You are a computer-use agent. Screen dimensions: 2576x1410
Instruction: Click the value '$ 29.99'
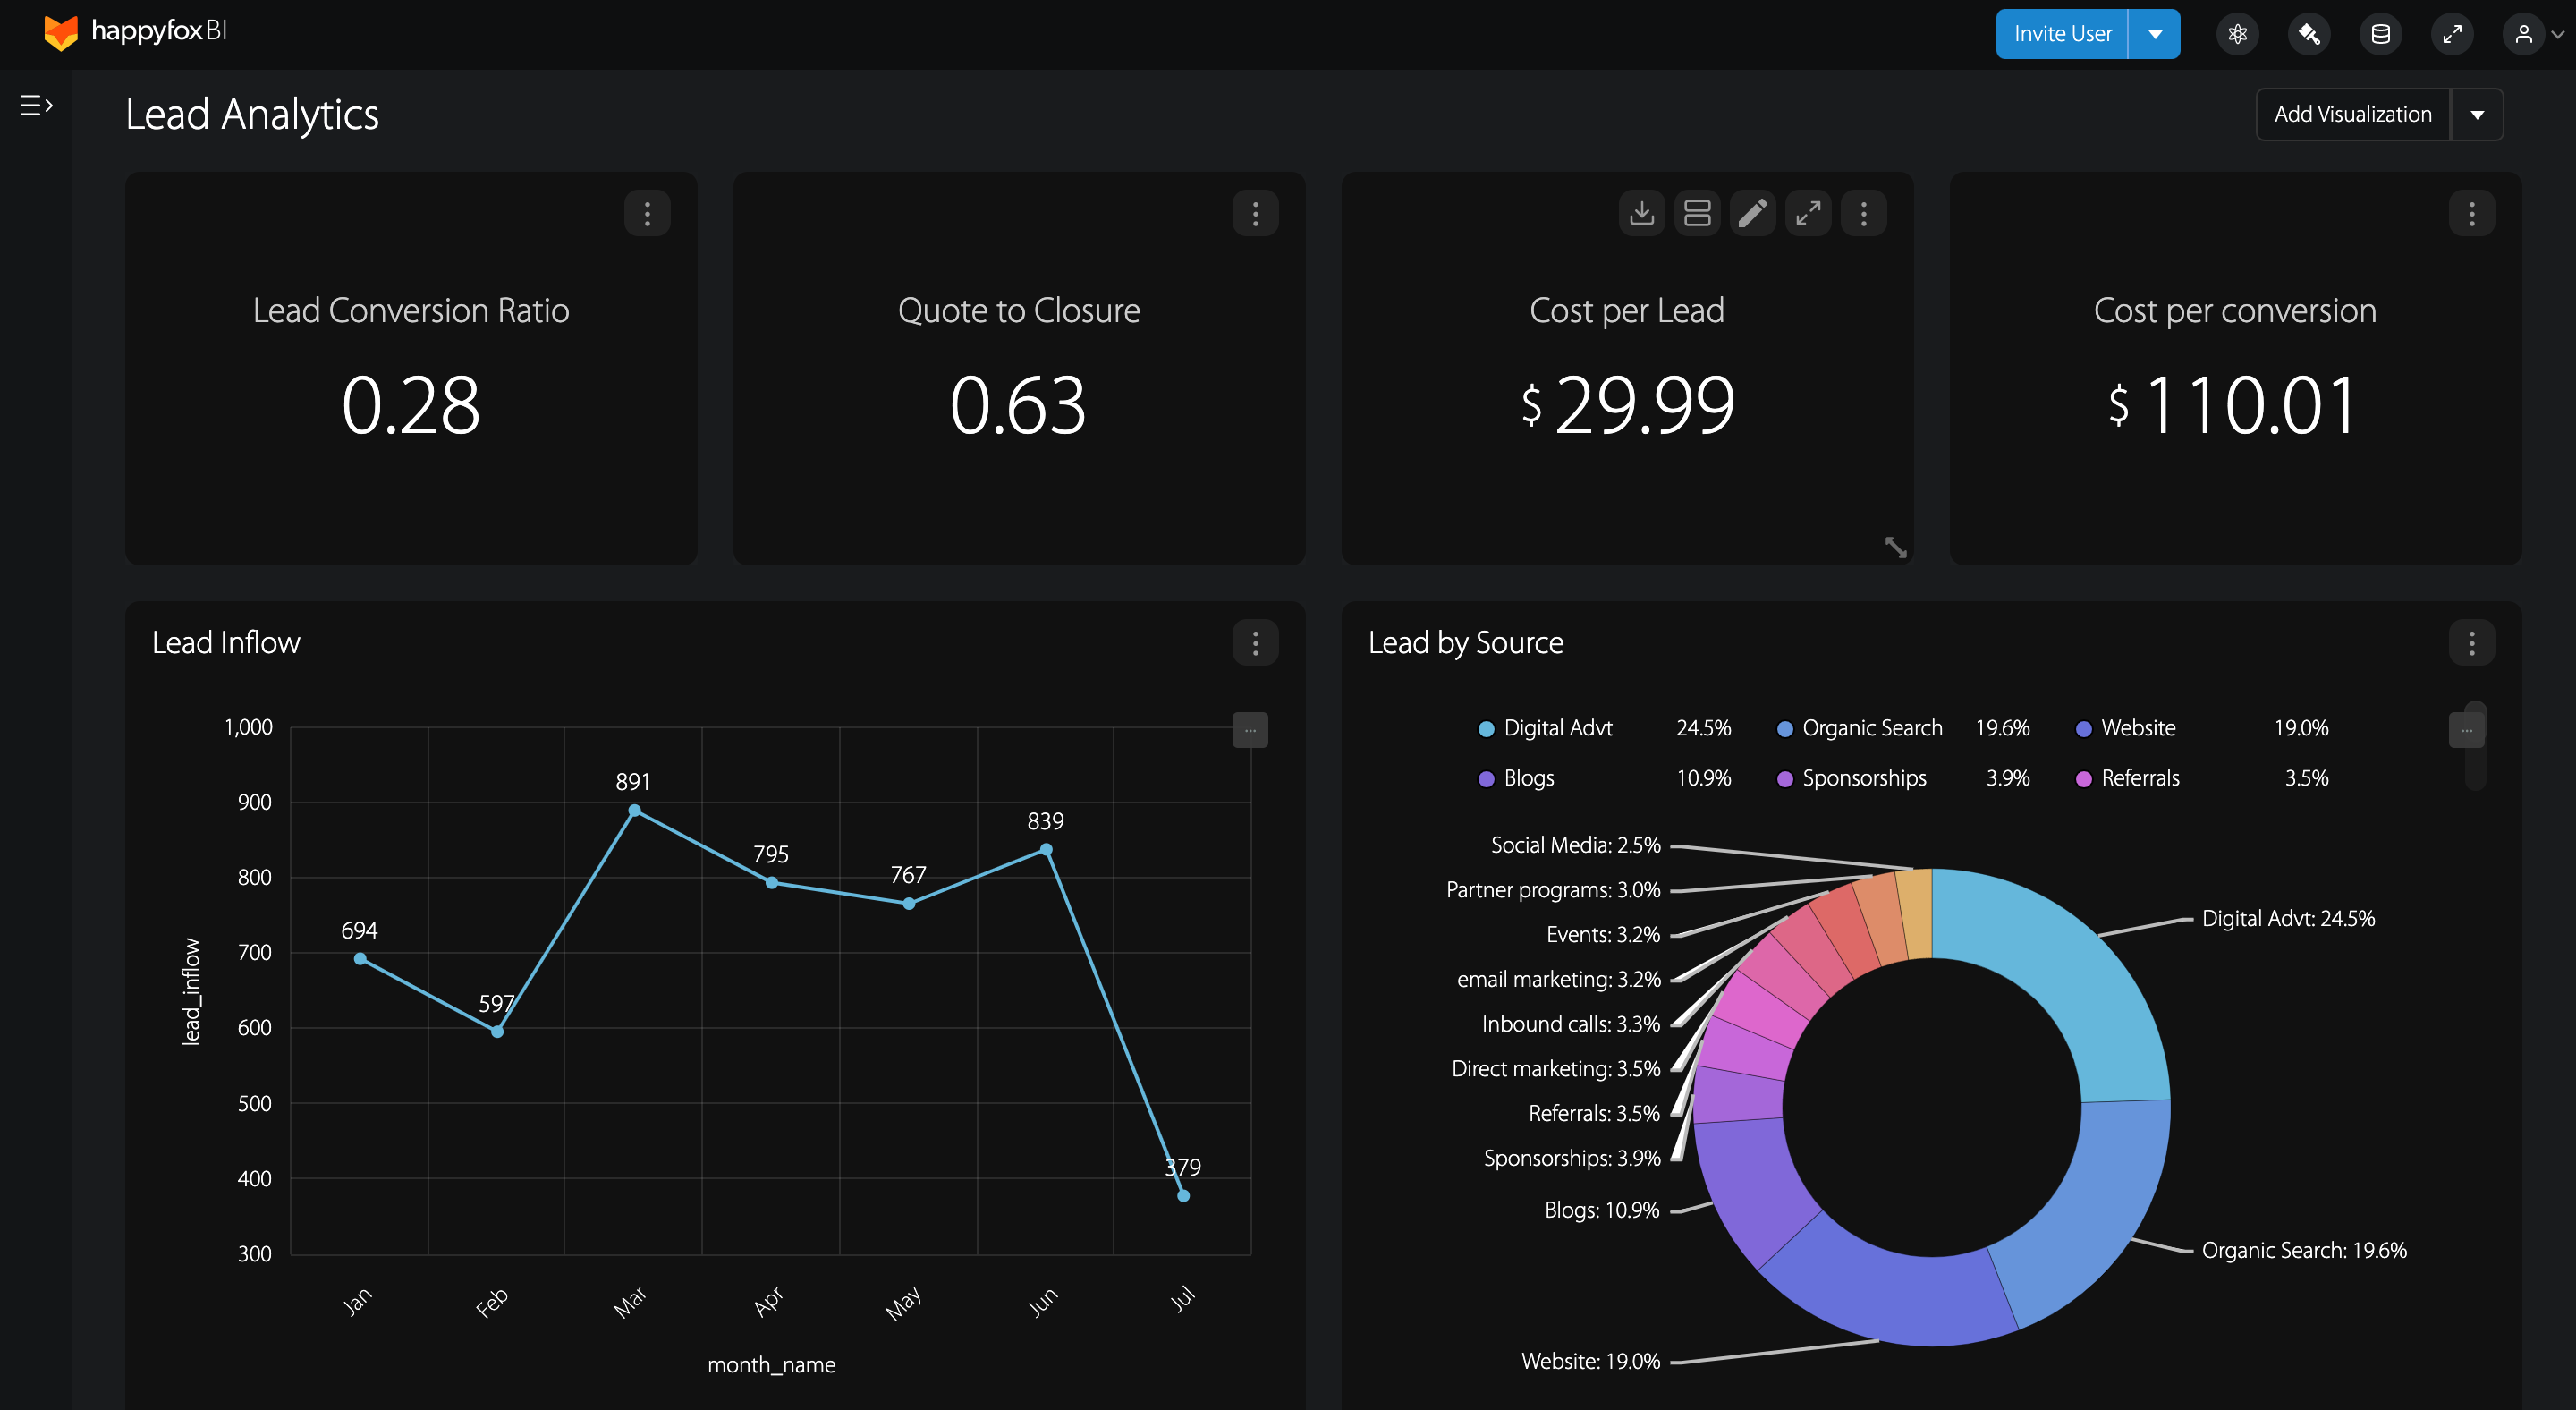[x=1627, y=405]
